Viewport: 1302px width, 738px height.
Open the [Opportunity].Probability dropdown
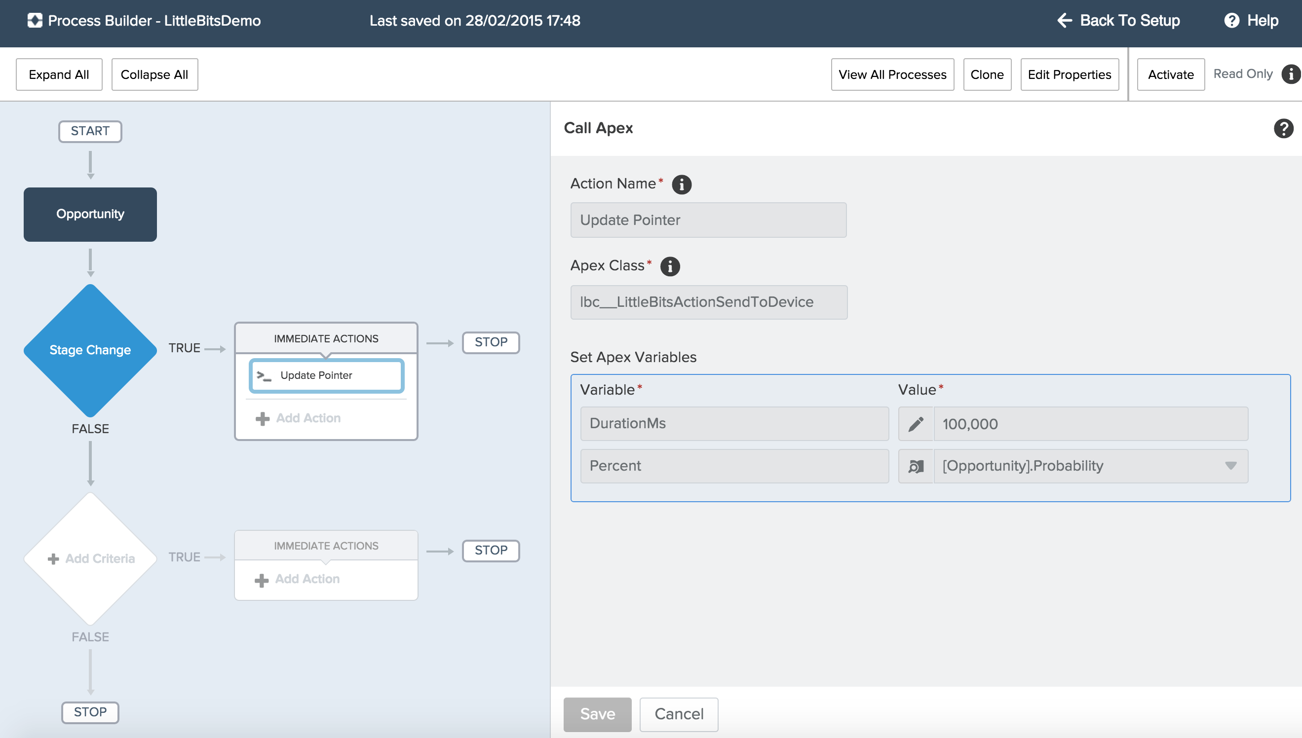click(x=1230, y=466)
